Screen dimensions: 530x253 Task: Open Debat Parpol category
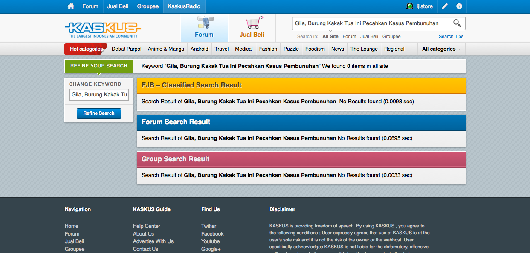pyautogui.click(x=127, y=49)
